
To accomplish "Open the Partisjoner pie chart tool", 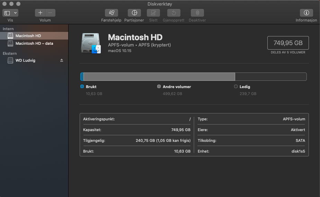I will tap(134, 13).
